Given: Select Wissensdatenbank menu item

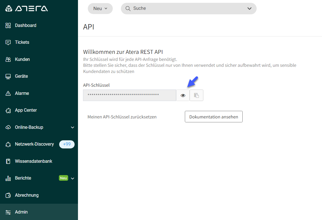Looking at the screenshot, I should [39, 161].
